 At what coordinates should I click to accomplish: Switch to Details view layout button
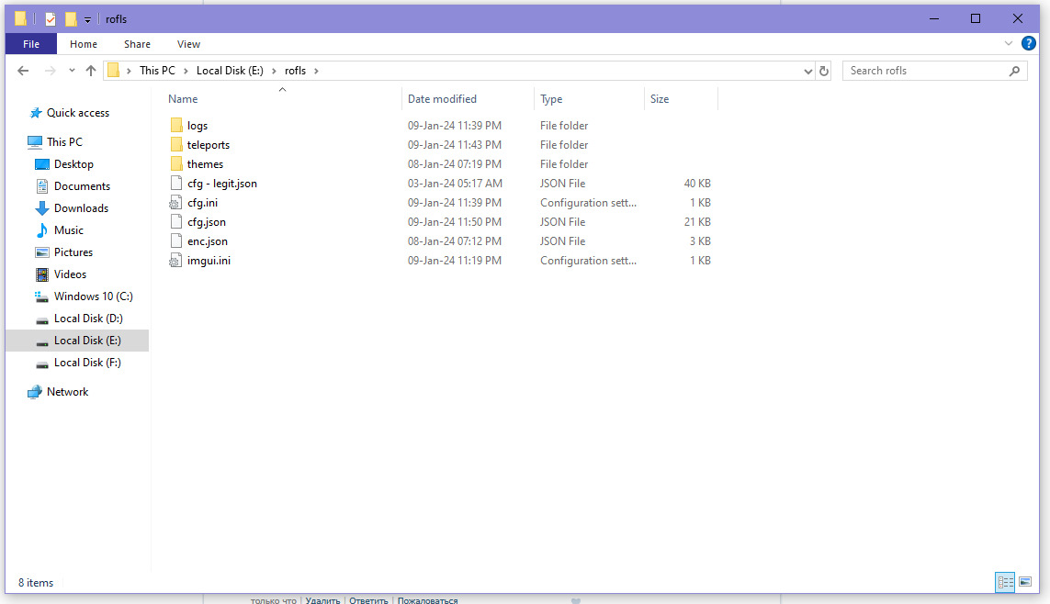1005,582
